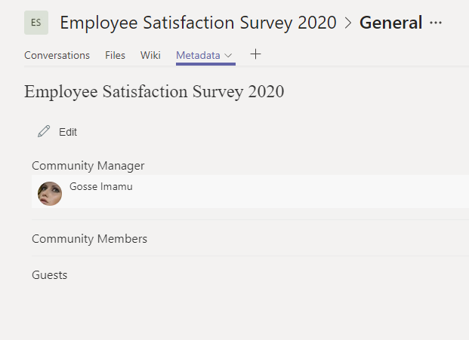The image size is (469, 340).
Task: Open the Files tab
Action: 115,55
